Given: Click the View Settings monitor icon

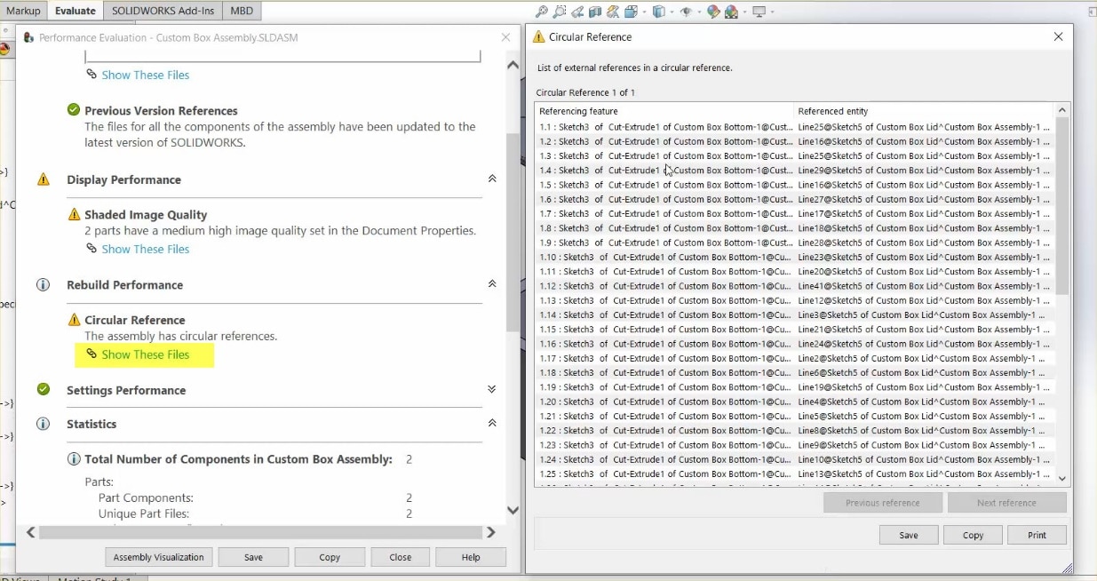Looking at the screenshot, I should (x=759, y=12).
